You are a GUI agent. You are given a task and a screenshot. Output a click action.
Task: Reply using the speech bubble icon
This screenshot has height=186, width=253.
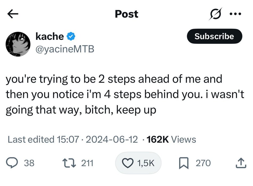12,163
